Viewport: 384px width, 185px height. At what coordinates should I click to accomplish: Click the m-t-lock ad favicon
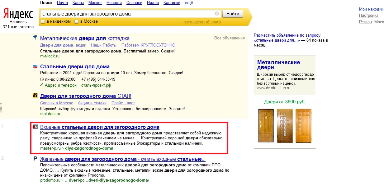[x=35, y=38]
